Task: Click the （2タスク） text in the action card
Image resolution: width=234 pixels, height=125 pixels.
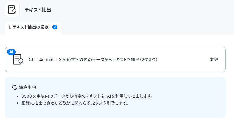Action: pos(148,60)
